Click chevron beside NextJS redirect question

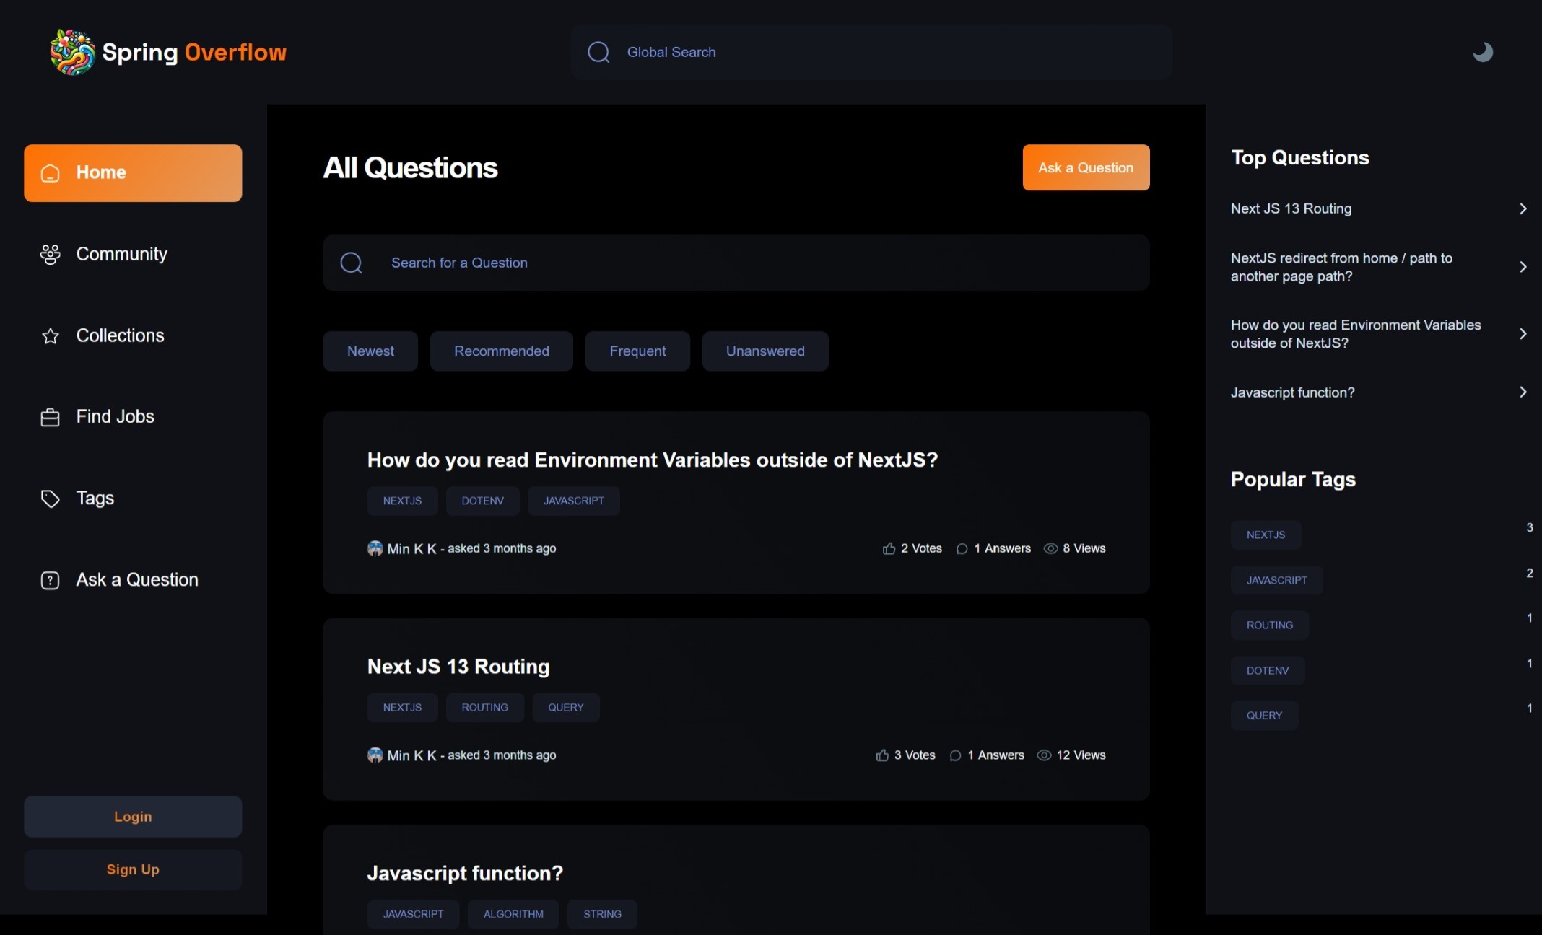tap(1523, 267)
